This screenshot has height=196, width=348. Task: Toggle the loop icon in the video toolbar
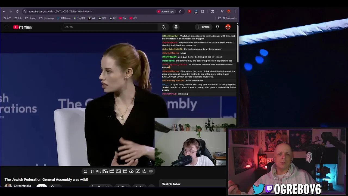coord(86,171)
